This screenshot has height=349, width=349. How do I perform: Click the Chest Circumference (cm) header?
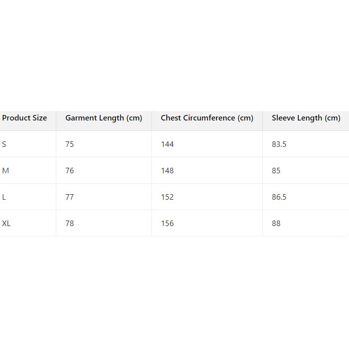click(207, 118)
